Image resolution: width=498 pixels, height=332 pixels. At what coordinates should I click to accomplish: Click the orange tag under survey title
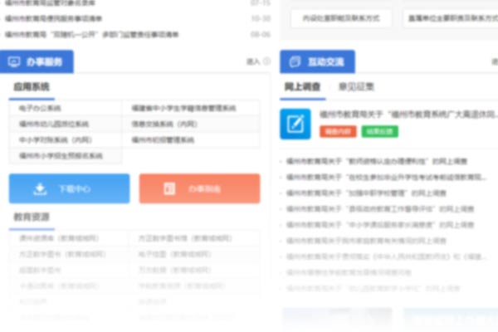tap(338, 131)
